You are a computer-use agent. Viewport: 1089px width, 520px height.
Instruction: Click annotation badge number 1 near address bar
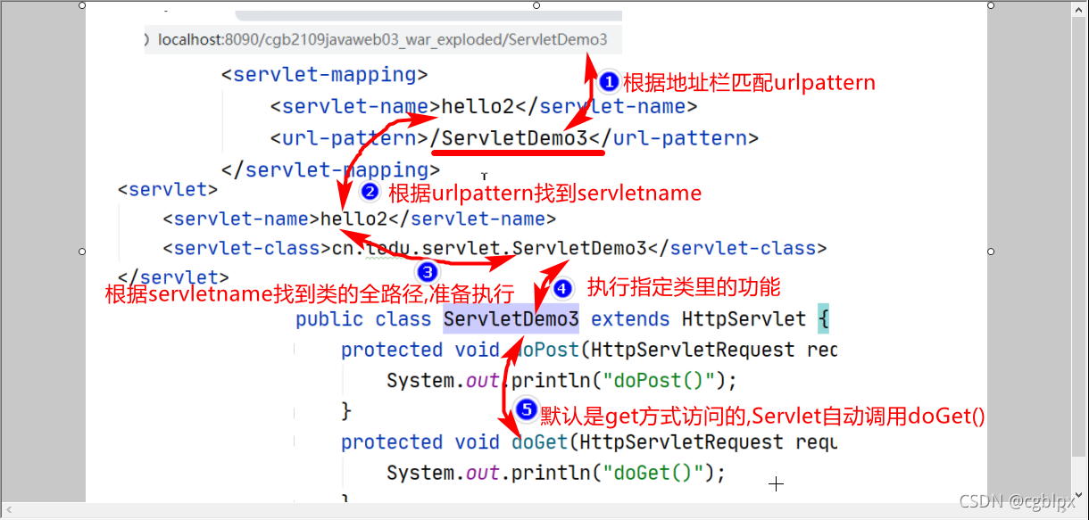click(609, 81)
